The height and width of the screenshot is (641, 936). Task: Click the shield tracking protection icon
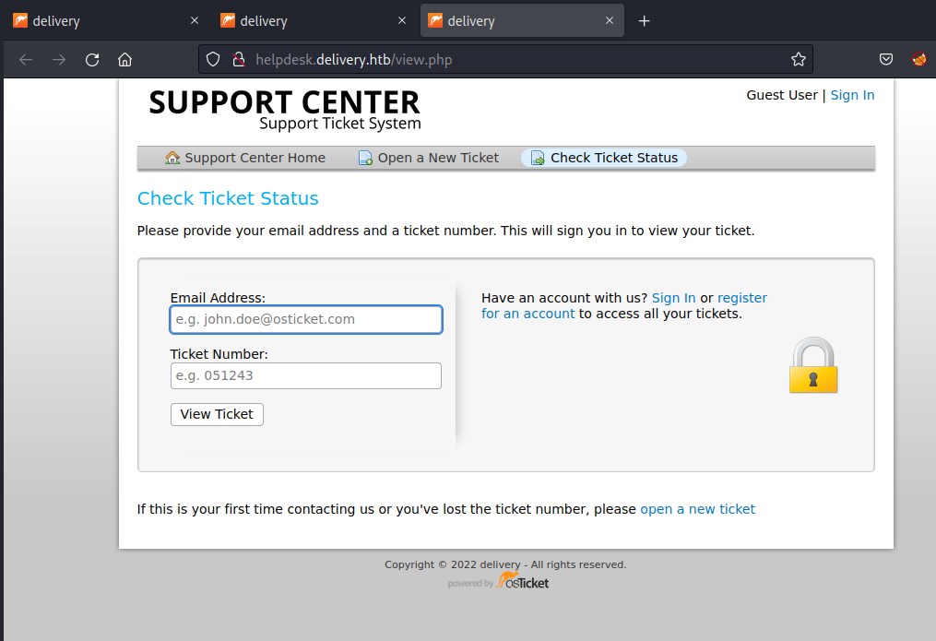213,60
